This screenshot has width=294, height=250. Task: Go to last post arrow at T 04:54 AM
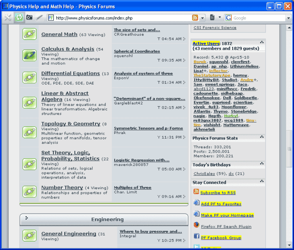[x=184, y=39]
